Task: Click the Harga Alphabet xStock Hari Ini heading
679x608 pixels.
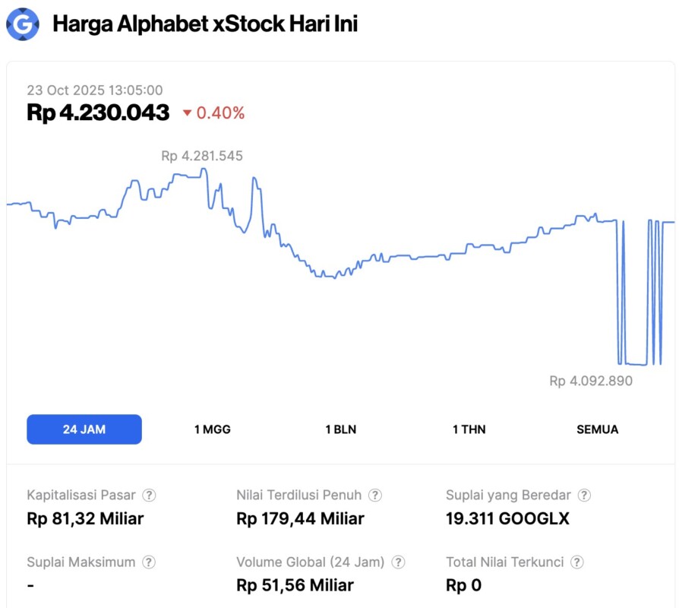Action: click(205, 24)
